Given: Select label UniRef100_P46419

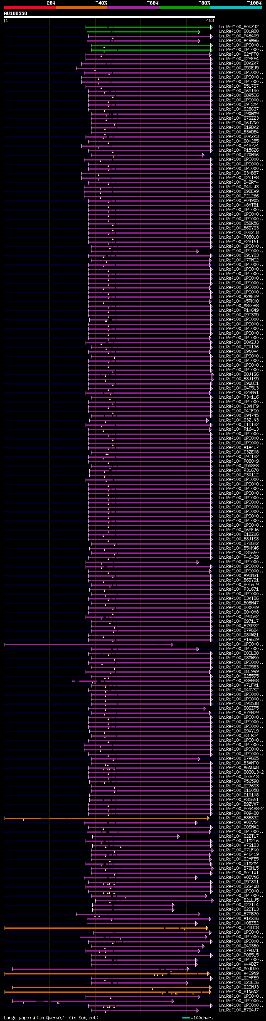Looking at the screenshot, I should [239, 855].
